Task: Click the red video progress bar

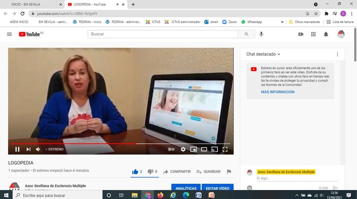Action: click(x=74, y=143)
